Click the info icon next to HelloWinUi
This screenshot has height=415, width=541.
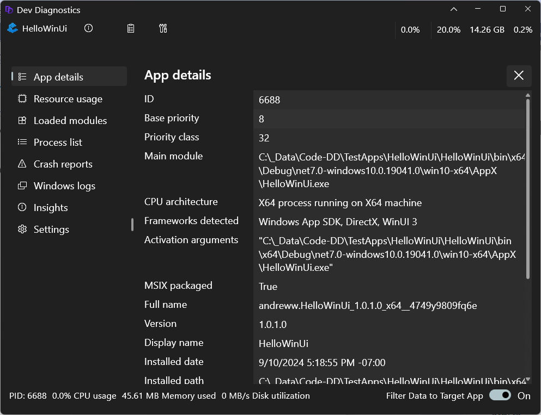click(x=89, y=28)
